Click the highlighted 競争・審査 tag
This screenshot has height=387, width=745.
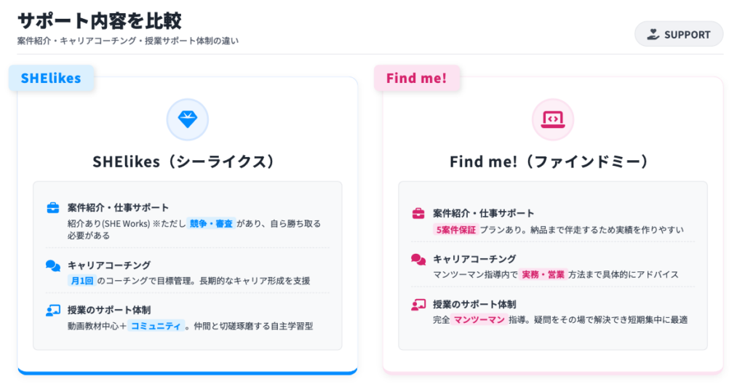(212, 223)
